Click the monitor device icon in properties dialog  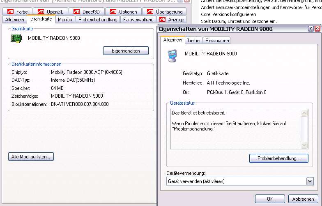(172, 55)
